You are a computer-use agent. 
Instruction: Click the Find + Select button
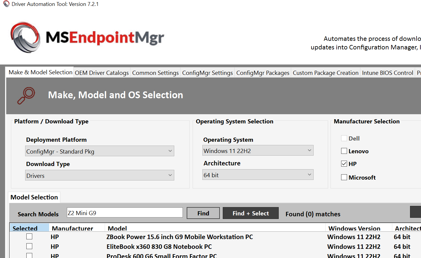pyautogui.click(x=250, y=213)
